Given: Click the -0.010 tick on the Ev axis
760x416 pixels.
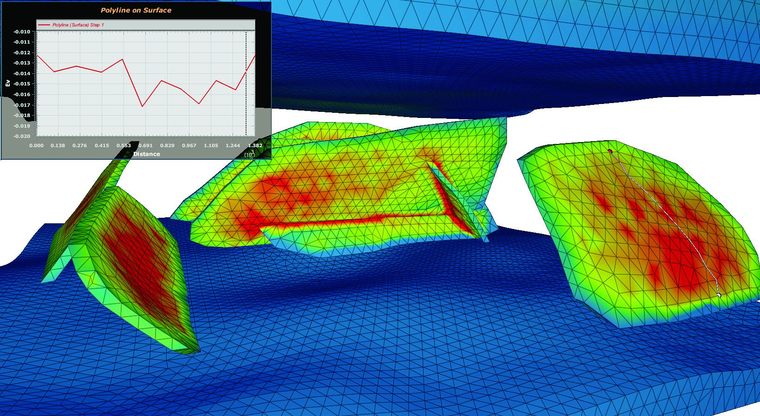Looking at the screenshot, I should click(22, 32).
